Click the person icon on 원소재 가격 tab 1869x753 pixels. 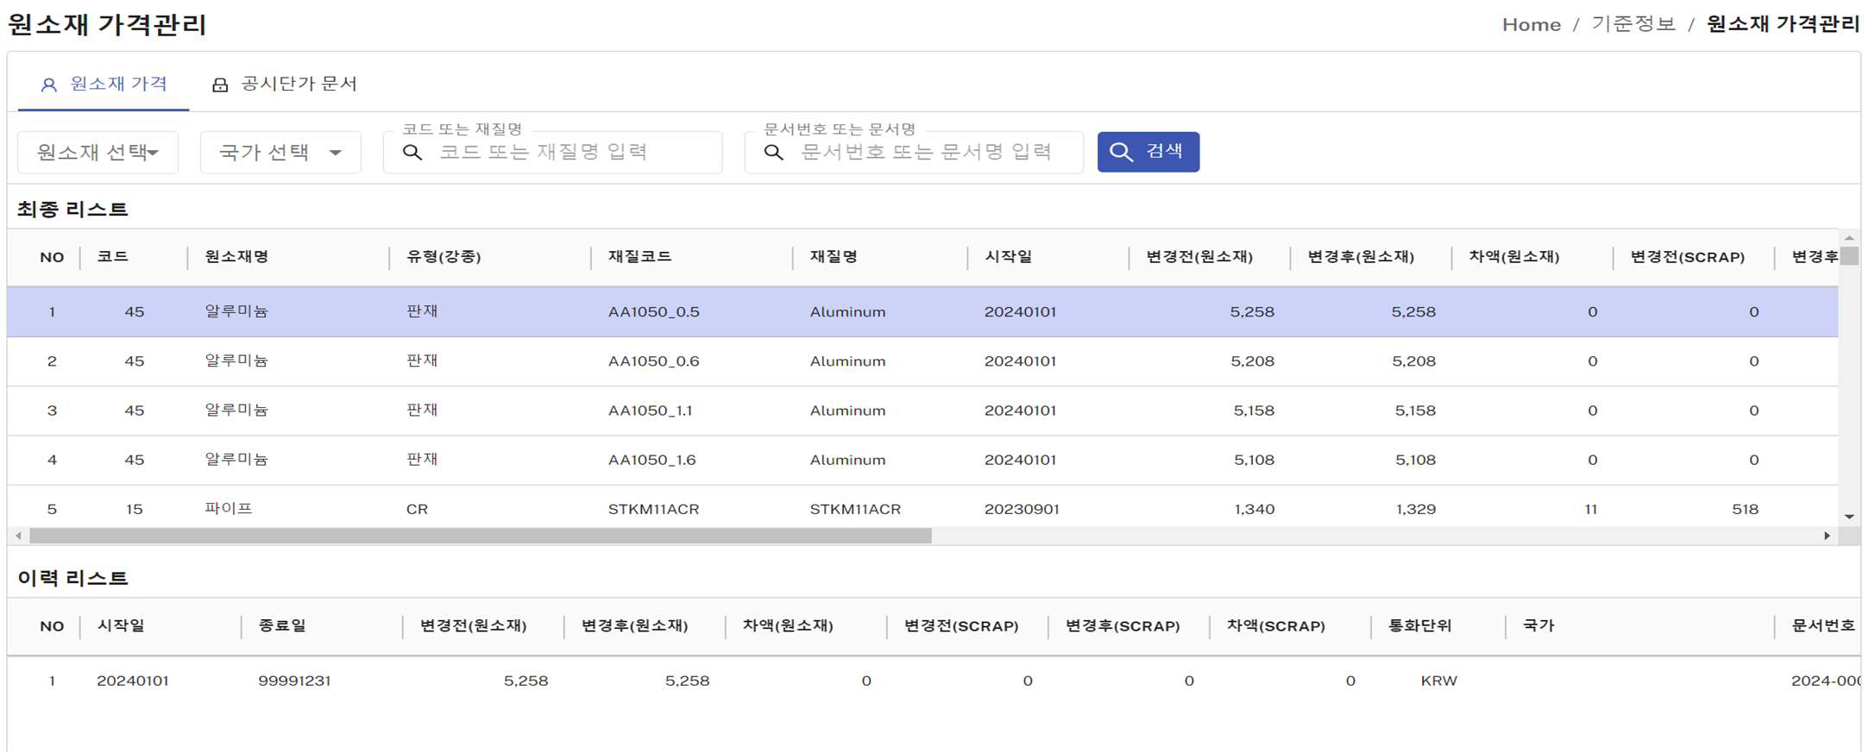(x=49, y=85)
